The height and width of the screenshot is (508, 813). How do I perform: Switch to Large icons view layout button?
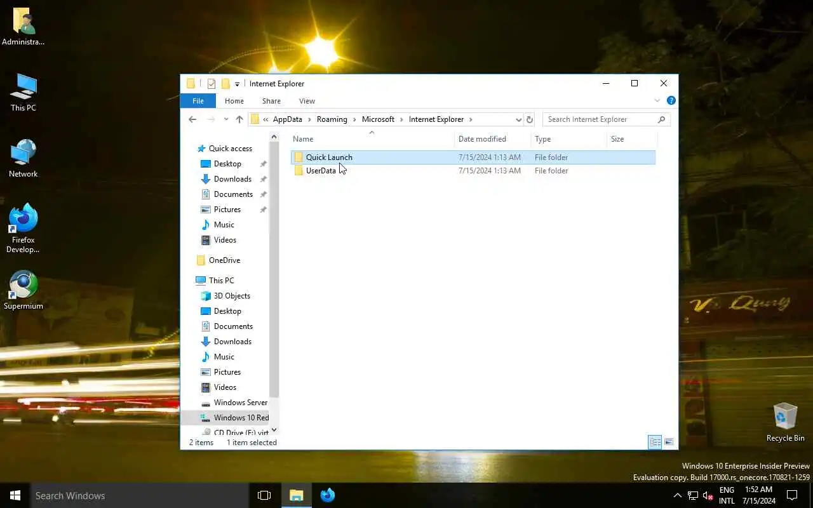coord(668,442)
